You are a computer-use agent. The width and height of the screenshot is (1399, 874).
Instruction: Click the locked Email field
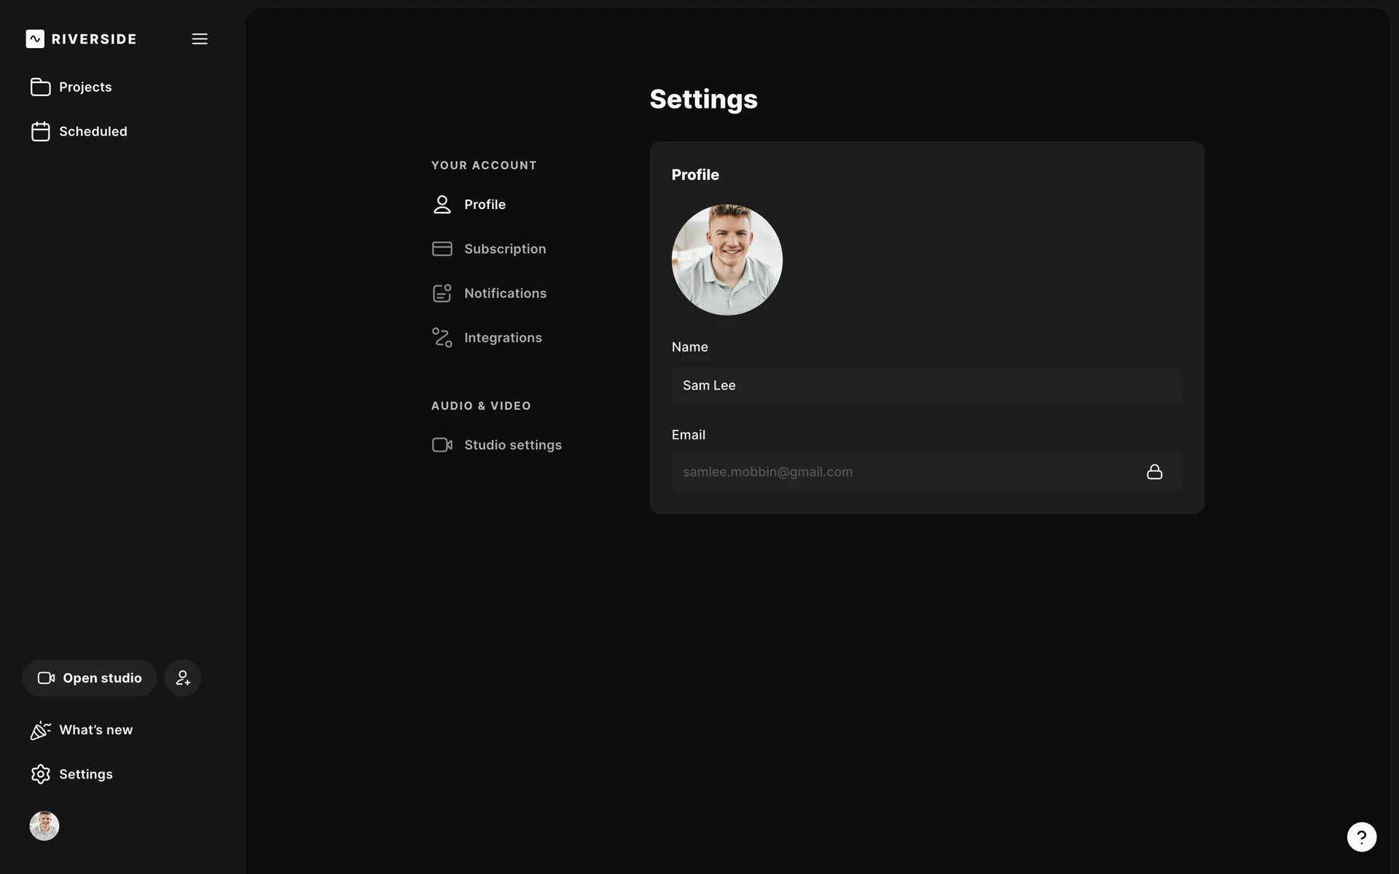[x=904, y=472]
